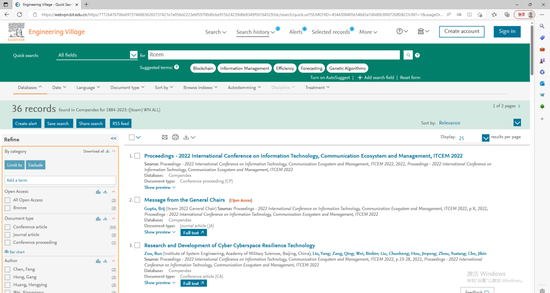Show the Open Access chart icon

(x=98, y=191)
